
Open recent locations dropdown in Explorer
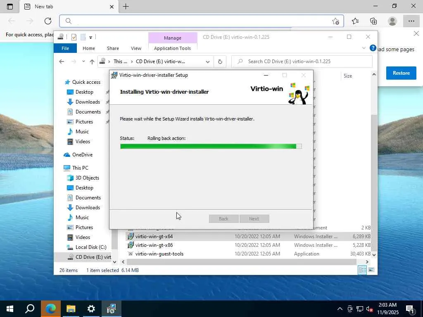pos(83,62)
